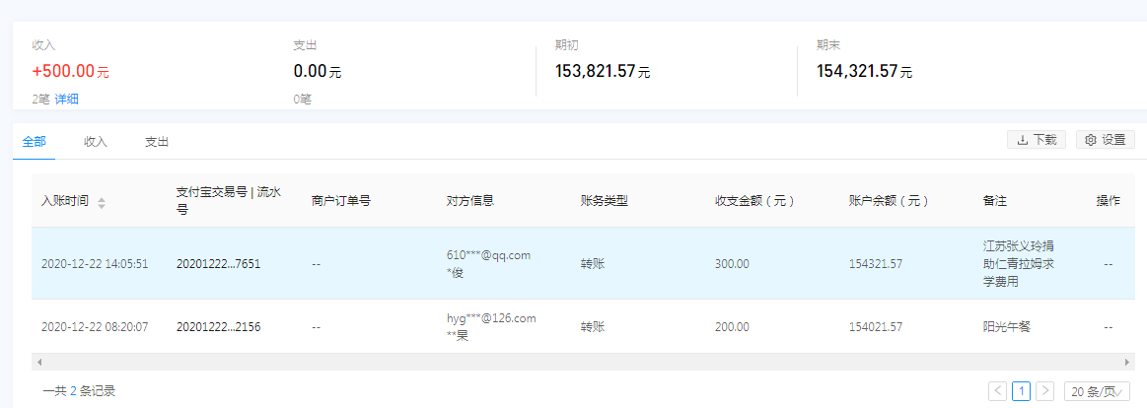This screenshot has height=408, width=1147.
Task: Select the transaction row ending in 2156
Action: pyautogui.click(x=218, y=327)
